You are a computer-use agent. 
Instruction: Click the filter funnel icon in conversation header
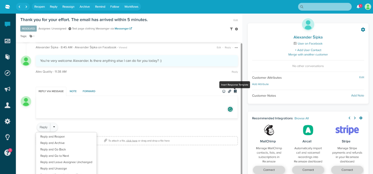[x=231, y=29]
